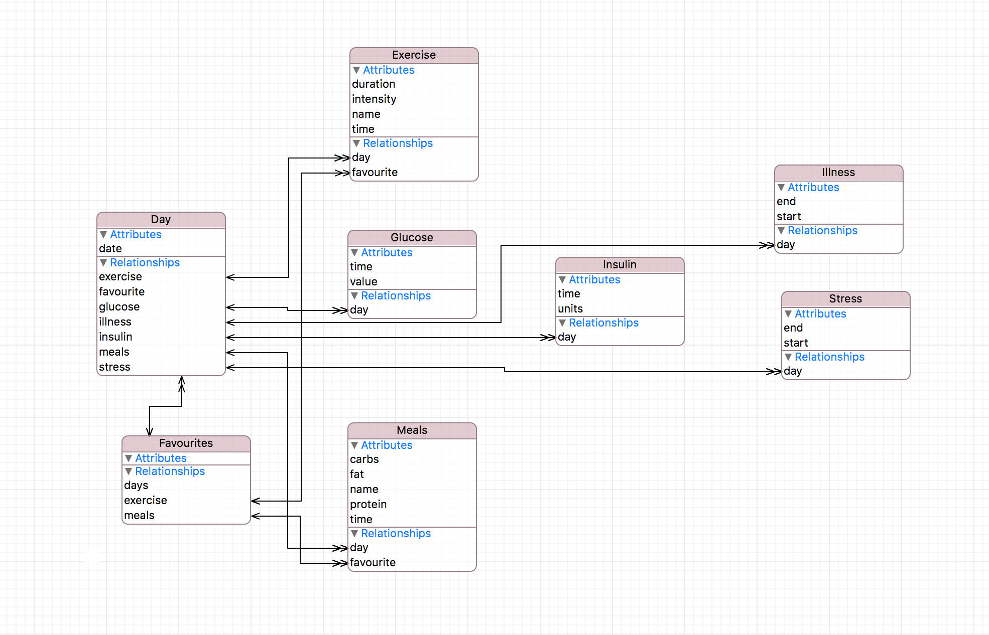Collapse the Relationships section of the Stress entity
Image resolution: width=989 pixels, height=635 pixels.
coord(787,357)
